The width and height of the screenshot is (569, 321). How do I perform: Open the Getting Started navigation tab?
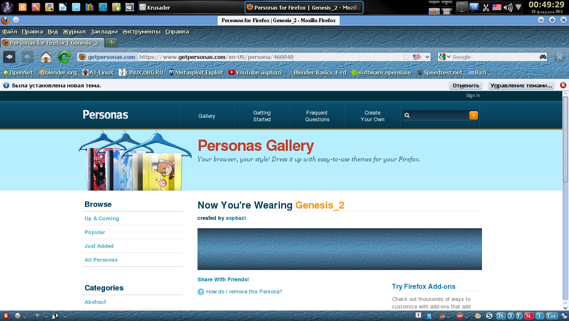(x=262, y=116)
